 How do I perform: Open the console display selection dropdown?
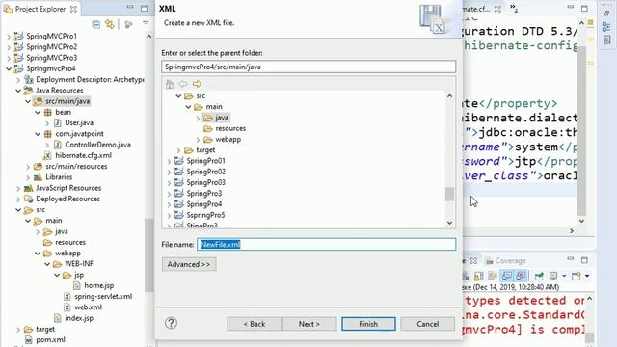[563, 276]
